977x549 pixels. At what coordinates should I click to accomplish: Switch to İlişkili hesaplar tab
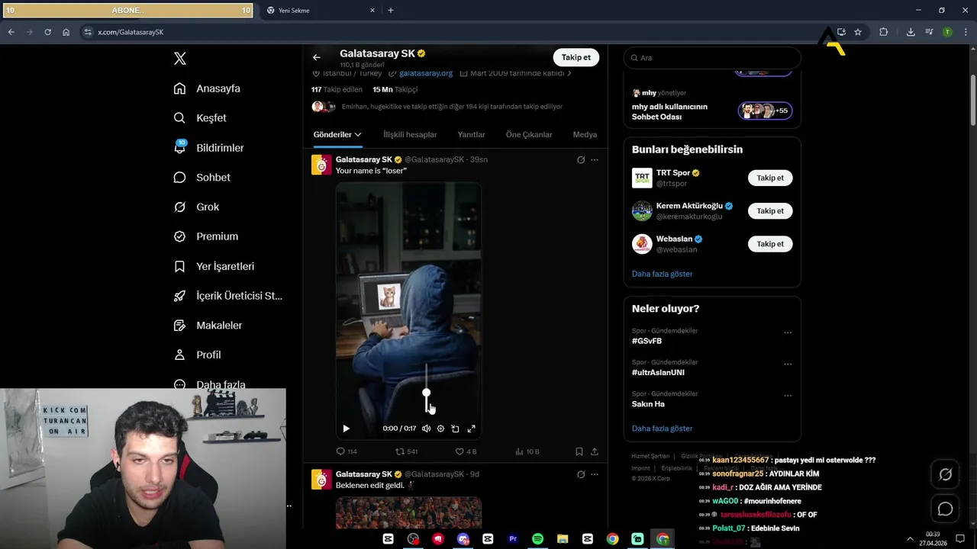(410, 134)
